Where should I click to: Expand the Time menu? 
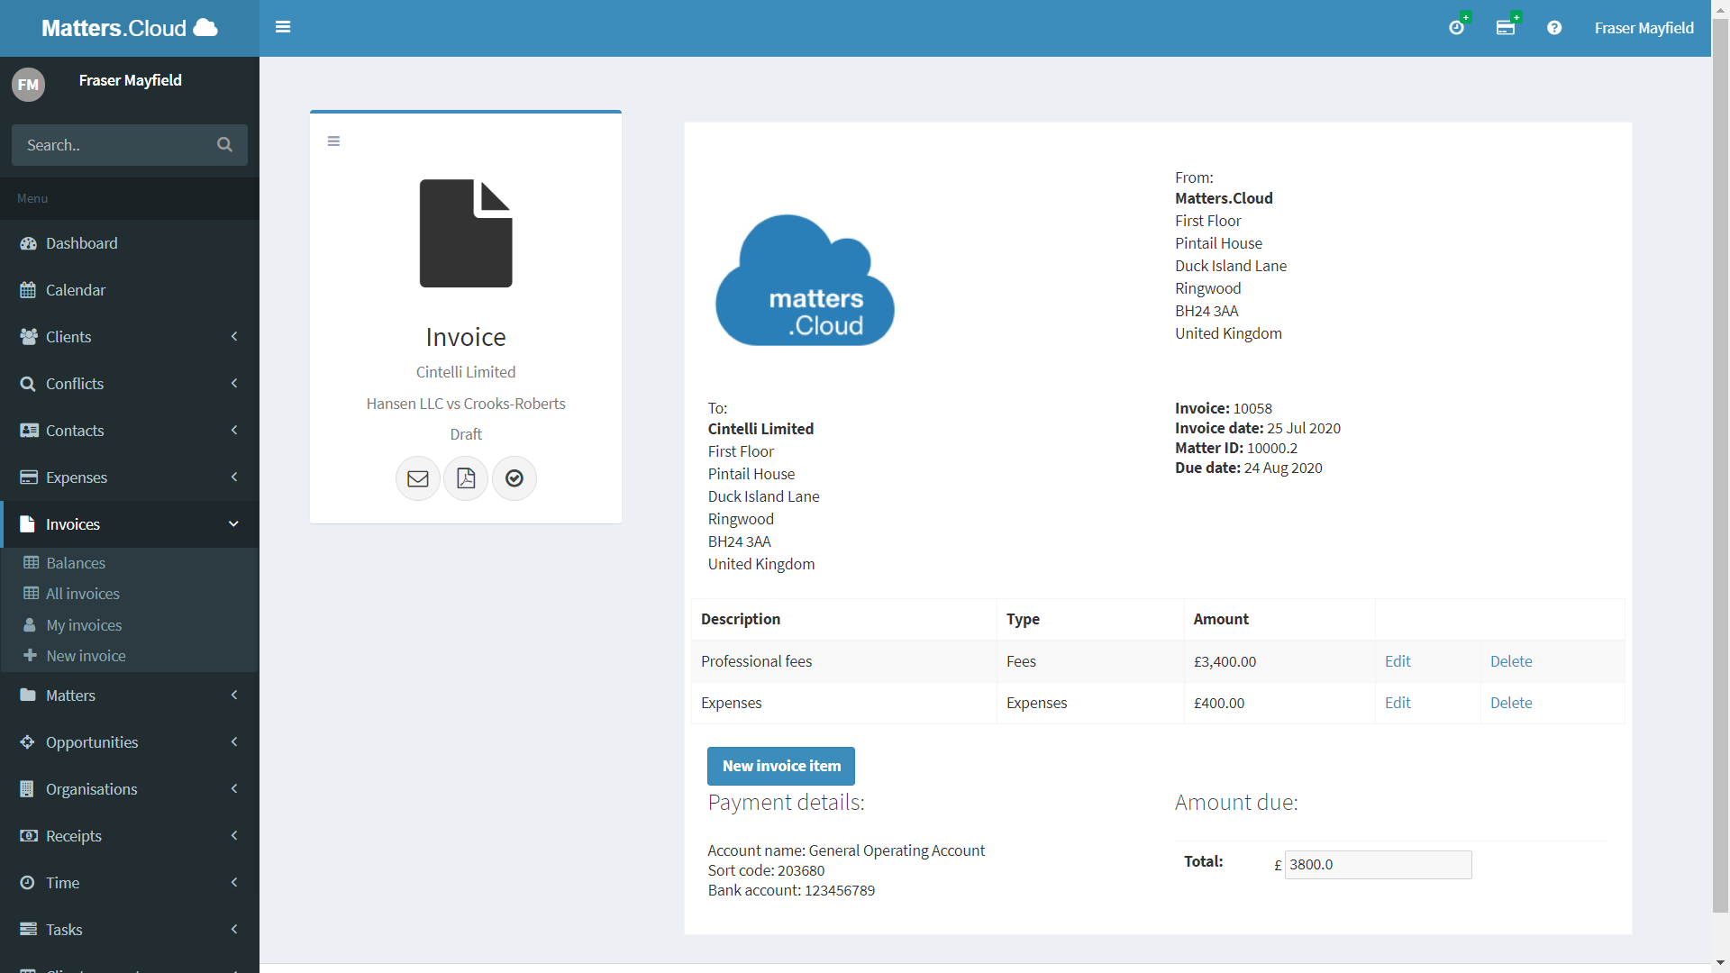pos(130,883)
